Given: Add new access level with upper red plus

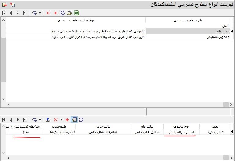Looking at the screenshot, I should click(55, 13).
